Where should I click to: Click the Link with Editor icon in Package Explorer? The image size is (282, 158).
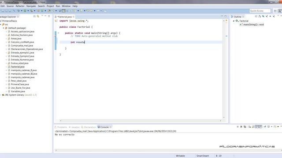point(38,16)
